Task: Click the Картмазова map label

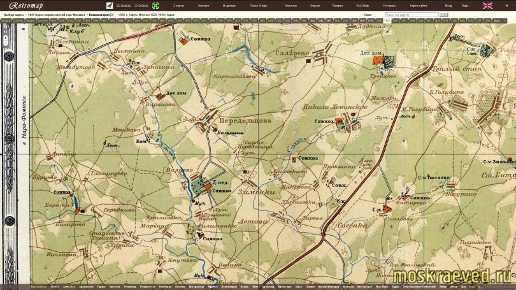Action: pyautogui.click(x=234, y=76)
